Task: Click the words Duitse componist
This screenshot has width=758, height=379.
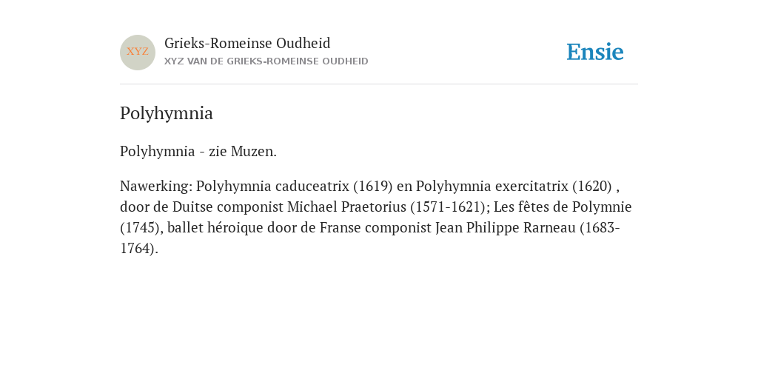Action: (x=228, y=207)
